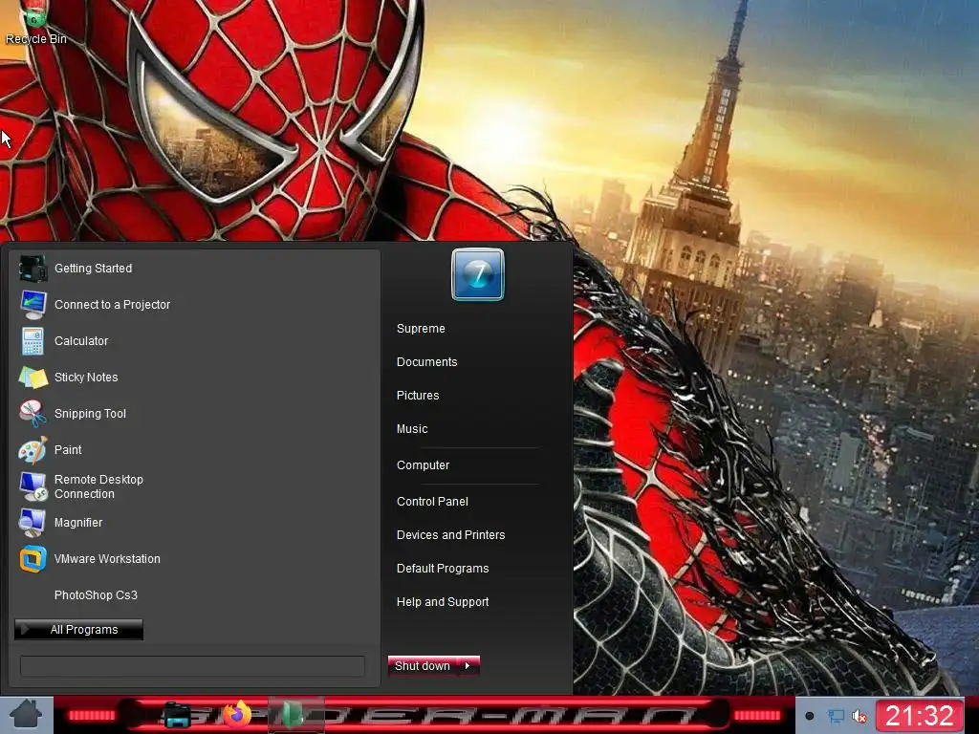The width and height of the screenshot is (979, 734).
Task: Launch Calculator from its icon
Action: (x=33, y=341)
